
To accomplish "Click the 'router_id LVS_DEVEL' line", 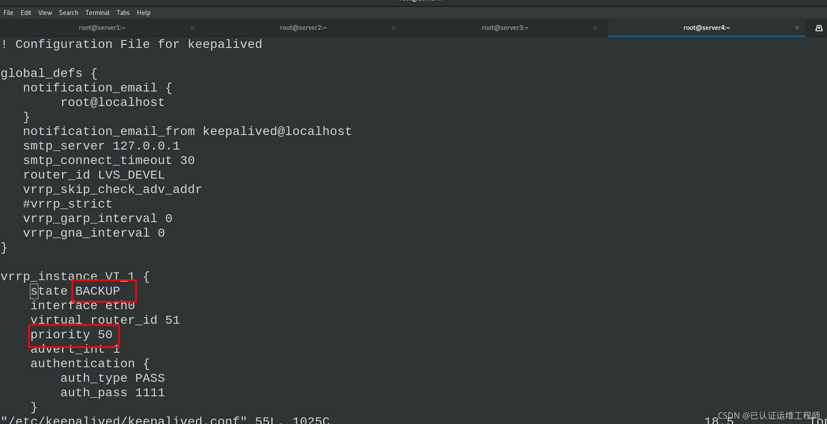I will point(94,175).
